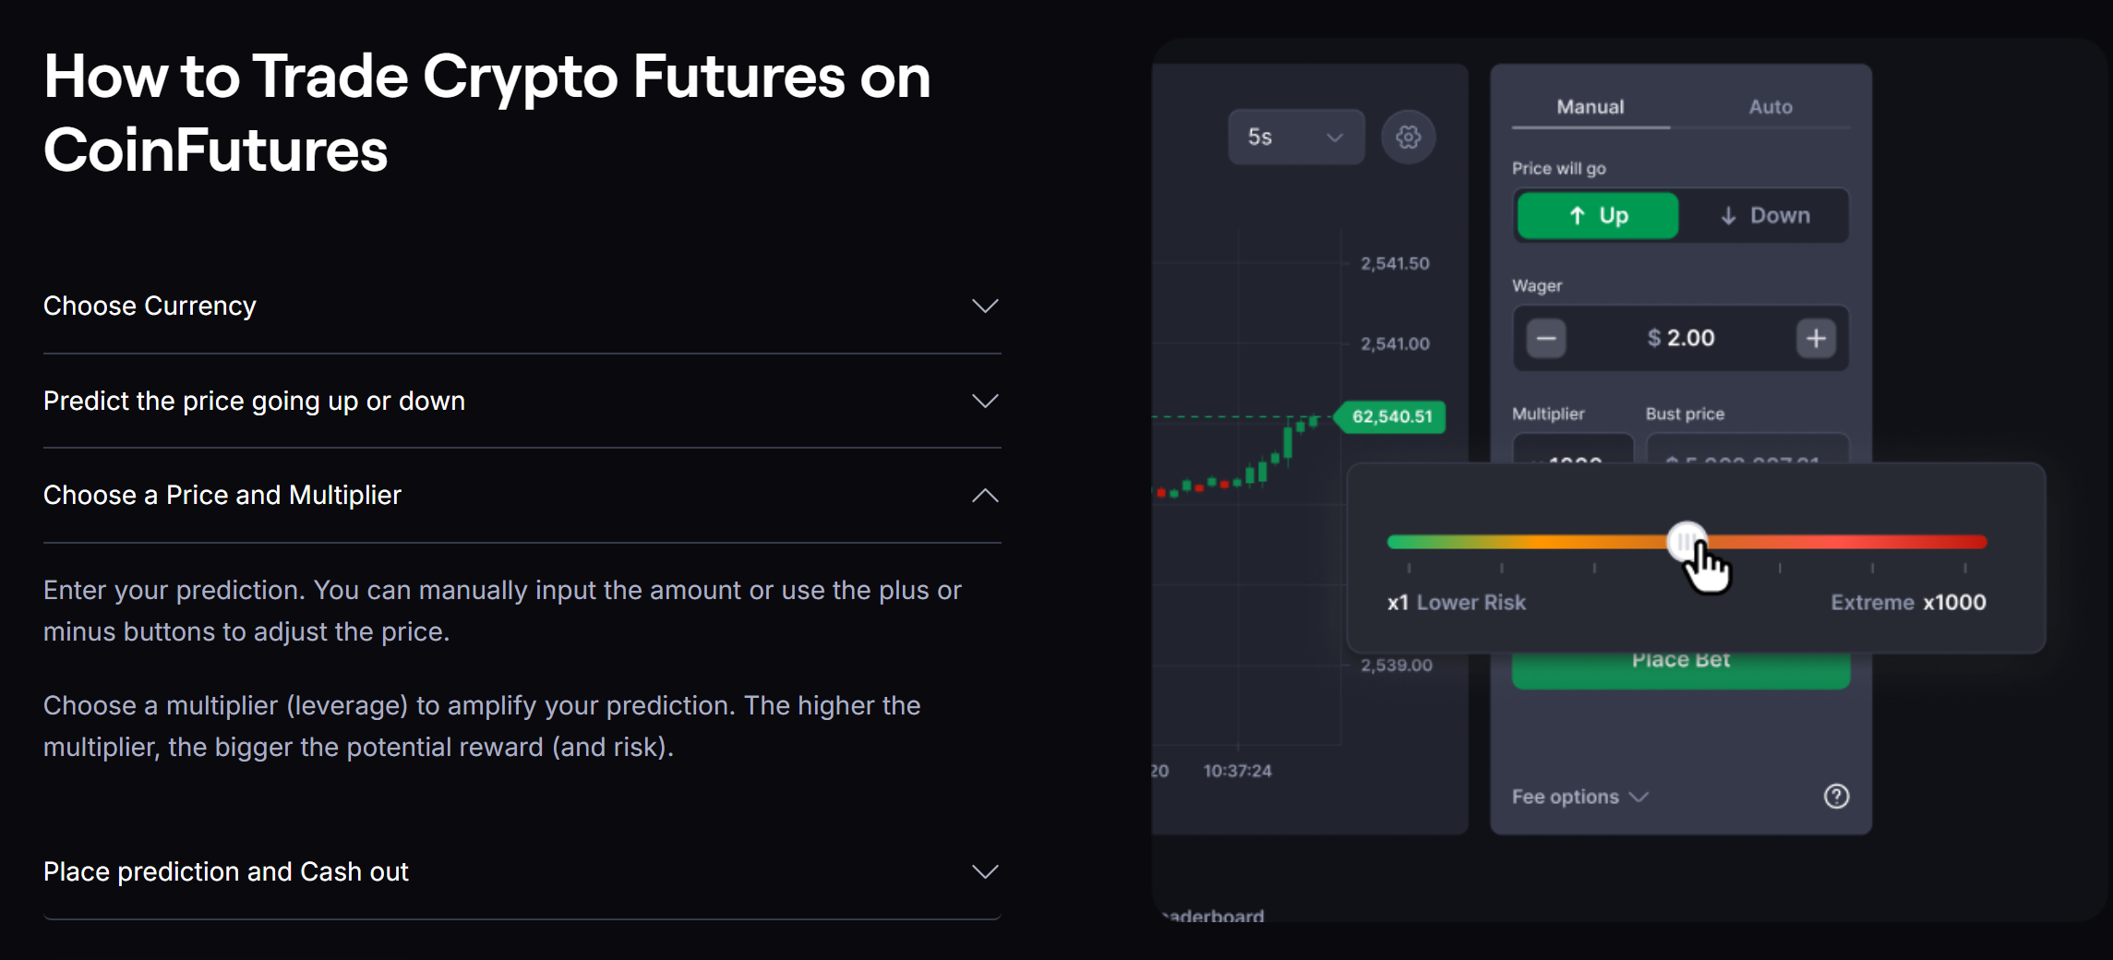Click the current price tag 62,540.51
The height and width of the screenshot is (960, 2113).
coord(1390,417)
